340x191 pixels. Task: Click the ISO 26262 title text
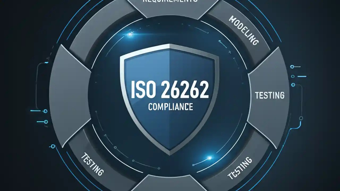[170, 89]
